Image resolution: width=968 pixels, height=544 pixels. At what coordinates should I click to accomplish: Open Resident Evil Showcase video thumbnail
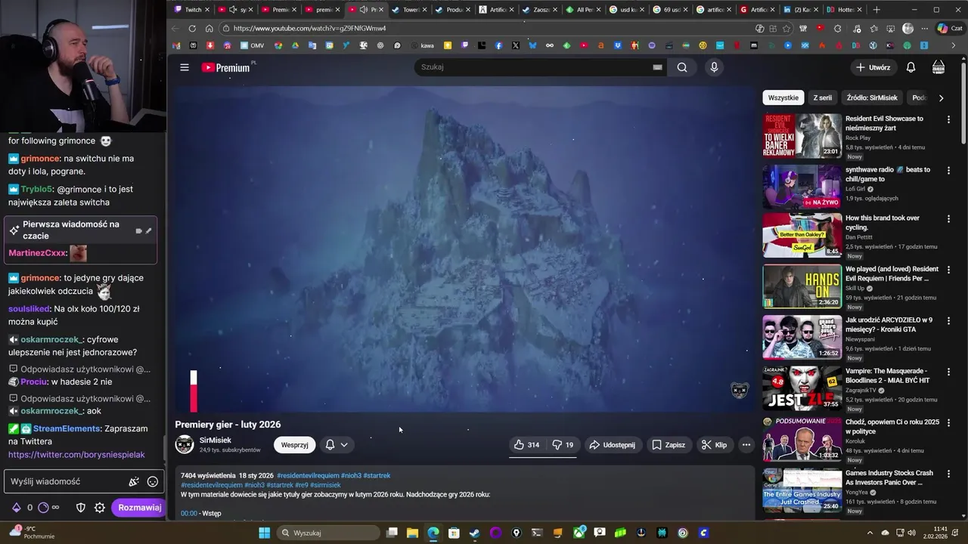[802, 136]
